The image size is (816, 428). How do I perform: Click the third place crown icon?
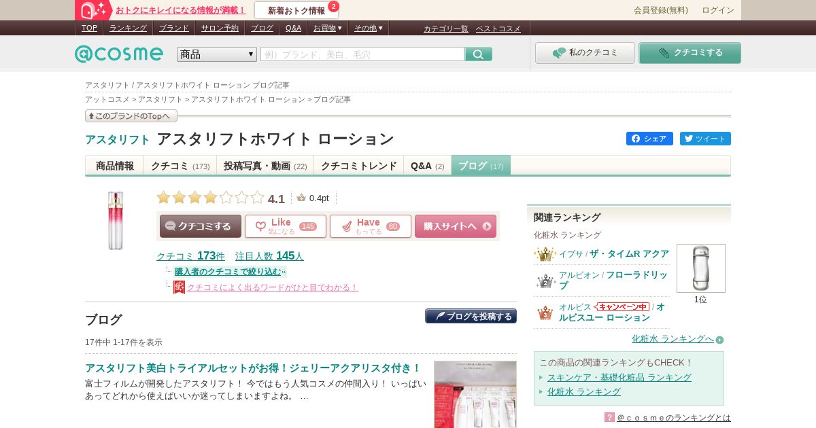pos(545,313)
